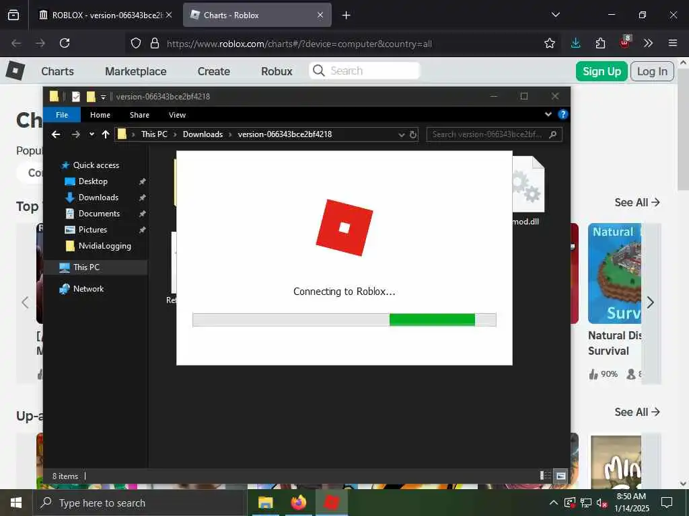View site security padlock information
689x516 pixels.
pyautogui.click(x=154, y=44)
